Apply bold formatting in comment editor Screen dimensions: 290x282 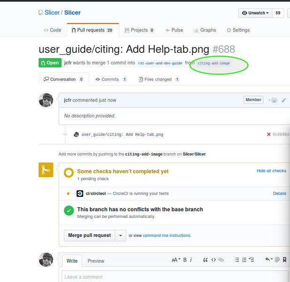click(185, 260)
